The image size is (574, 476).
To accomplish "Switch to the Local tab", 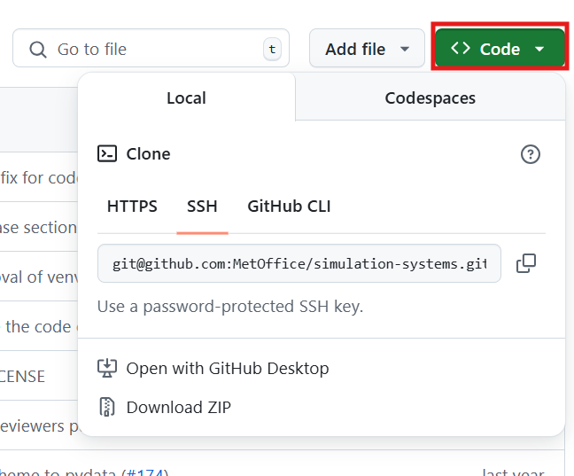I will 186,98.
